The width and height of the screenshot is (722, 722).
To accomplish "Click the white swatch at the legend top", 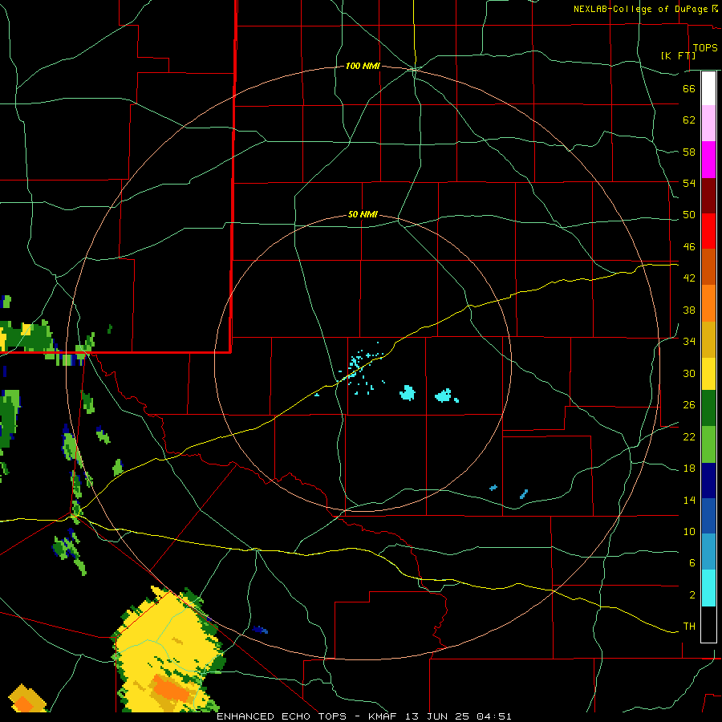I will [x=708, y=88].
